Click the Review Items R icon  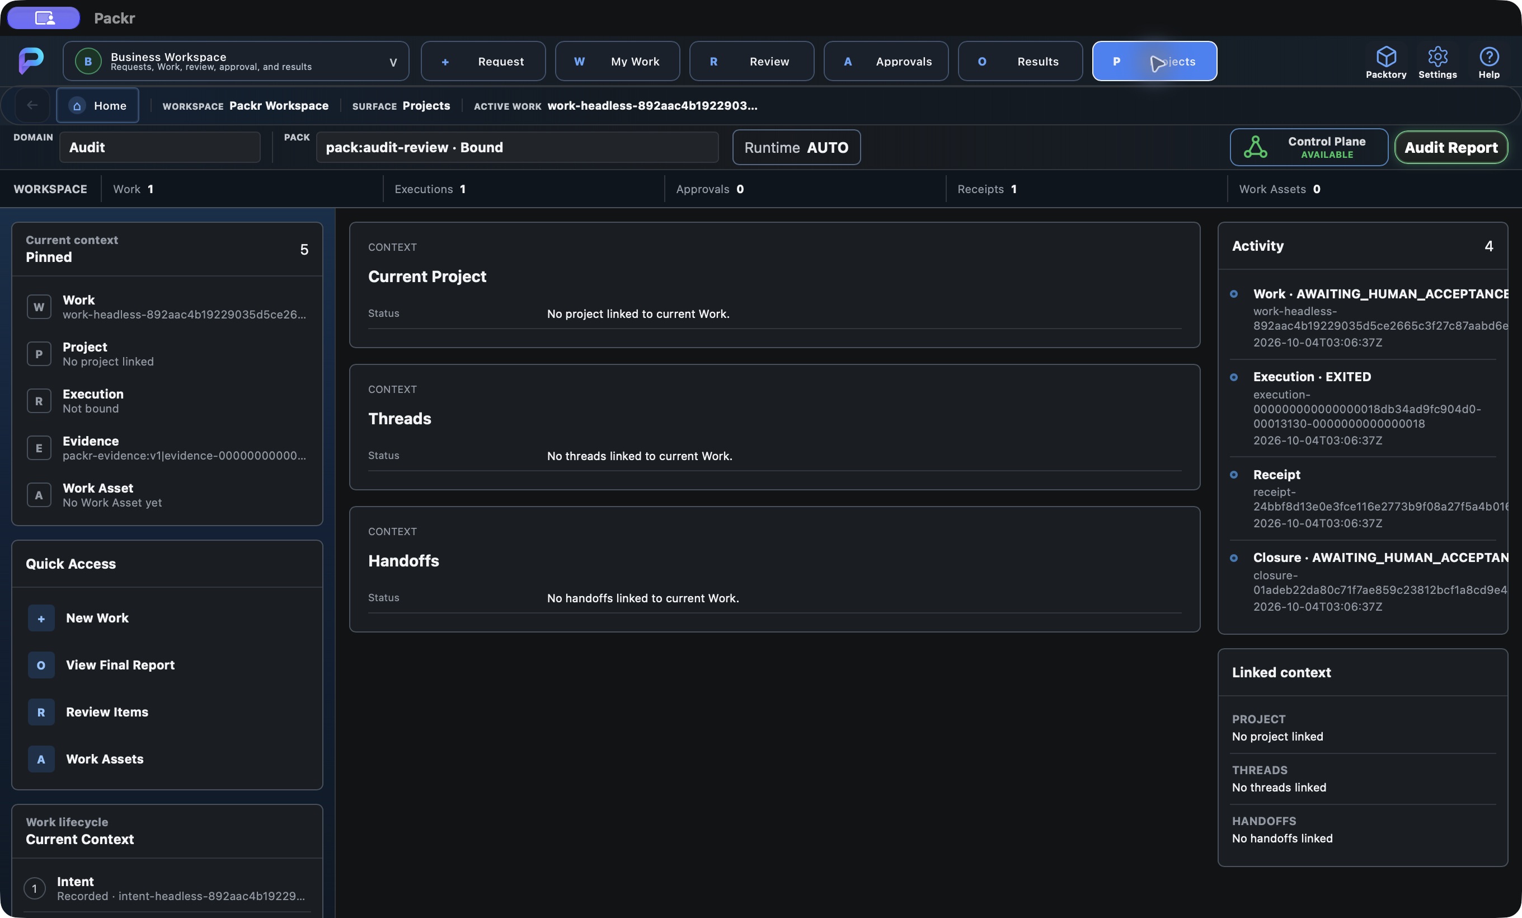(x=41, y=712)
